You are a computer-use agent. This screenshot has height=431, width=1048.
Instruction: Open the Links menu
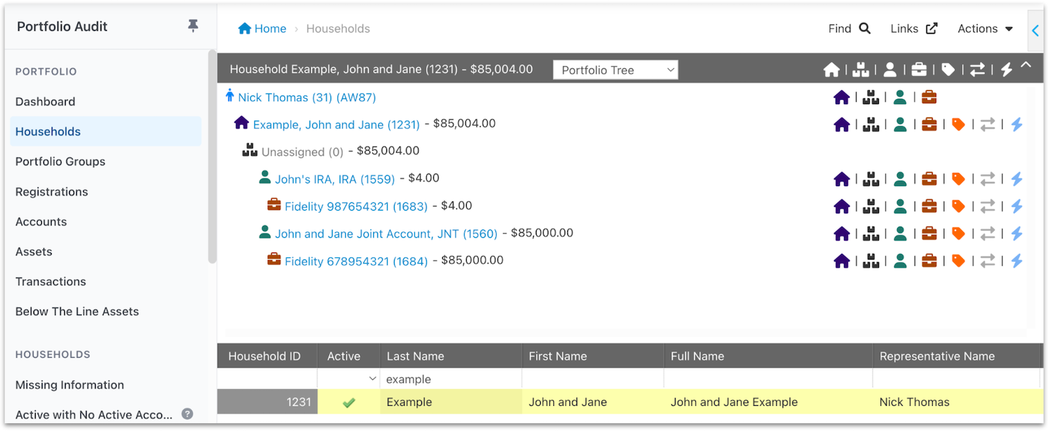click(x=914, y=29)
